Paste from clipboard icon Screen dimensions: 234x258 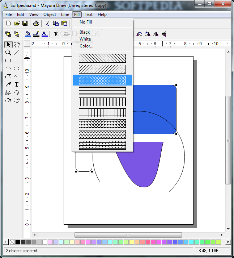click(64, 23)
